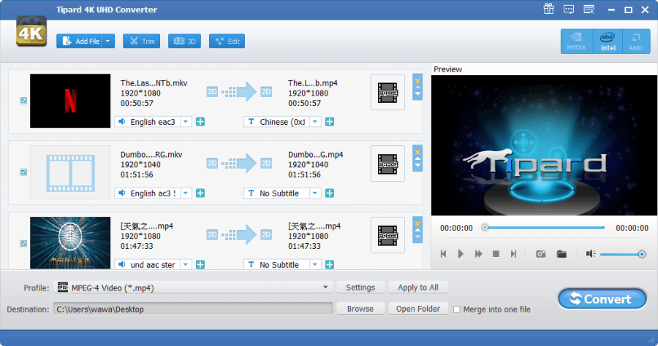Screen dimensions: 658x346
Task: Add subtitle to The.Las...NTb.mkv
Action: 330,122
